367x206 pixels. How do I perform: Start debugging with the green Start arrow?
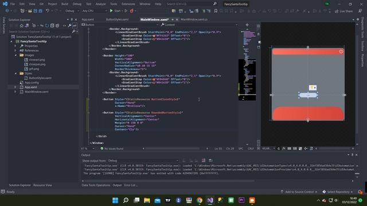click(x=111, y=11)
